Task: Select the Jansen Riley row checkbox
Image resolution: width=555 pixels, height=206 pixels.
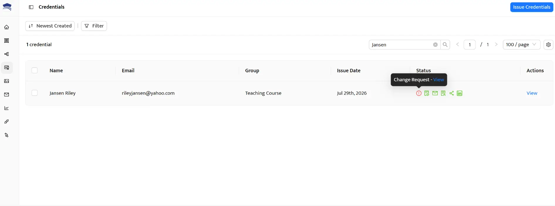Action: point(35,93)
